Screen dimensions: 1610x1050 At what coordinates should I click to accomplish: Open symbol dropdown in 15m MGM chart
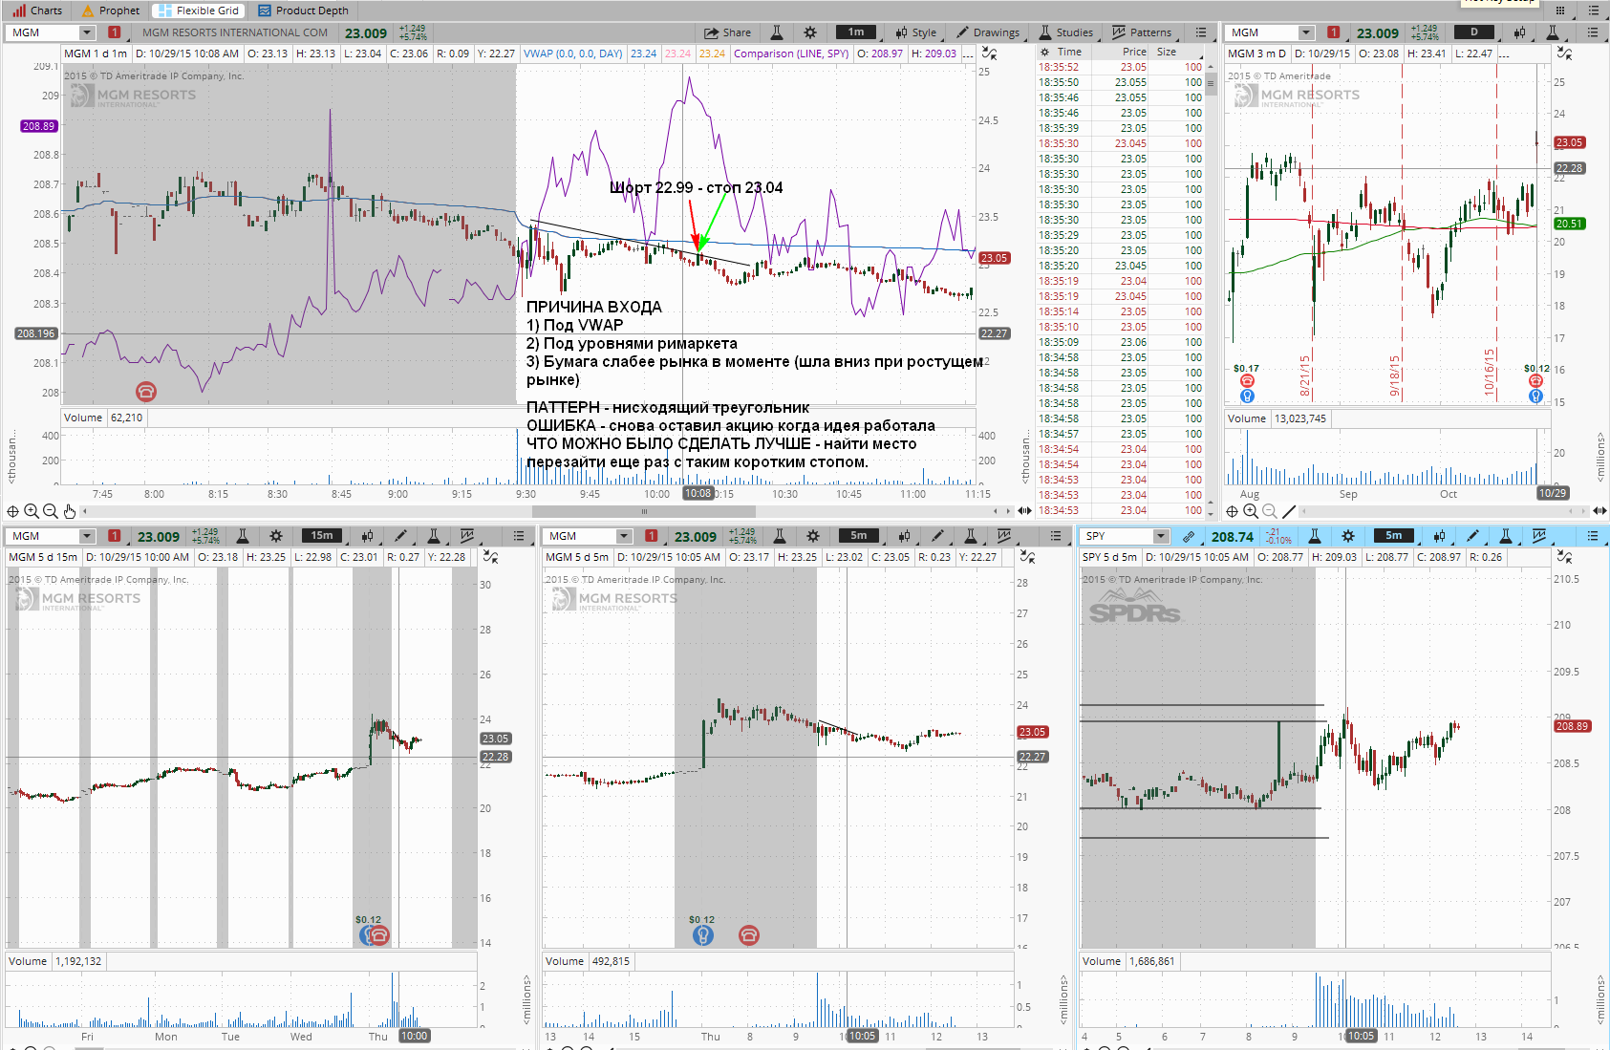click(x=87, y=536)
